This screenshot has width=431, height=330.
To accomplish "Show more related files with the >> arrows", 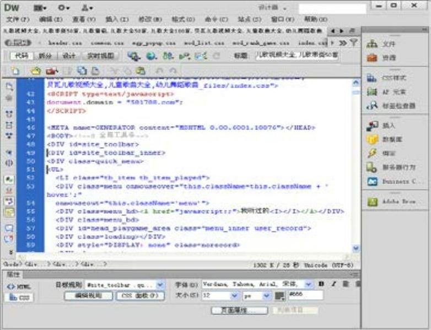I will tap(342, 43).
